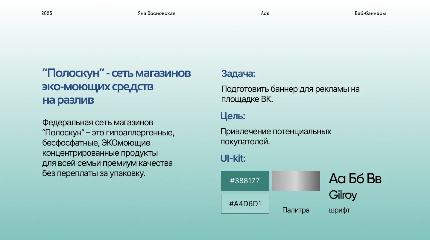Click the hex code label inside the teal swatch

(245, 181)
